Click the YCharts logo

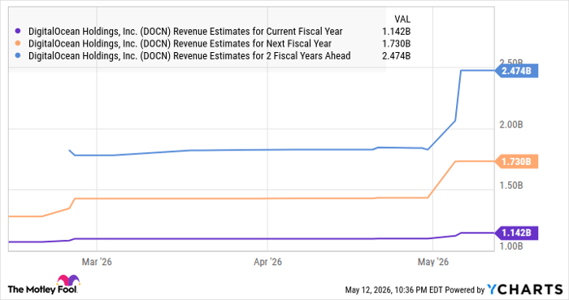(525, 289)
